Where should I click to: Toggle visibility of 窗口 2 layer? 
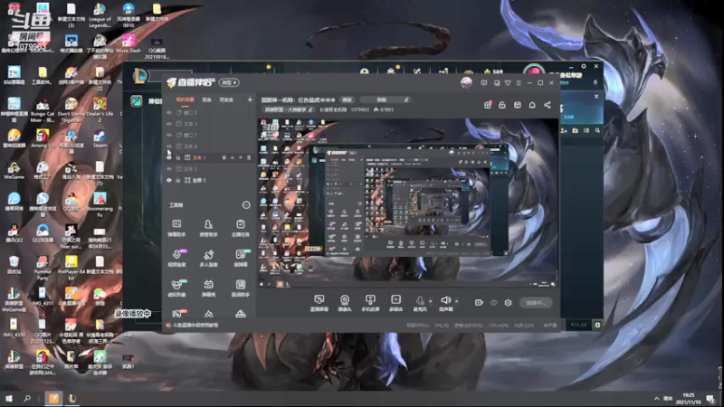(x=169, y=112)
